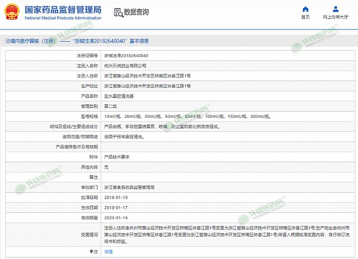Click the 数据查询 magnifier document icon
The width and height of the screenshot is (358, 259).
[118, 12]
